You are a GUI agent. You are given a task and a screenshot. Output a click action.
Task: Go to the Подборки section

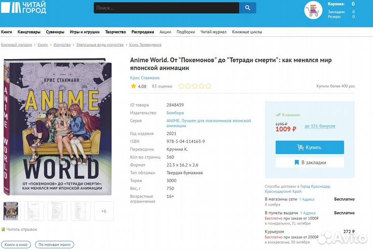(185, 32)
